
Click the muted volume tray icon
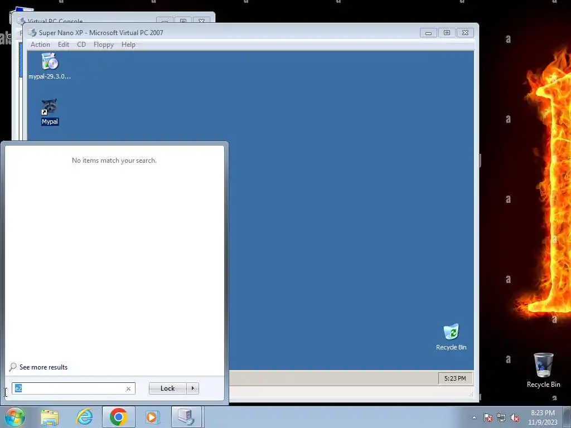[515, 417]
